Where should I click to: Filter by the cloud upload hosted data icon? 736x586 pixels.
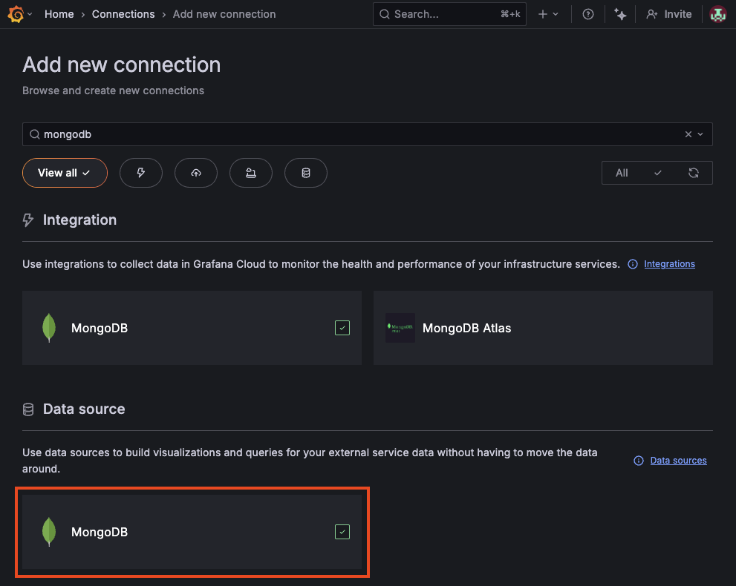(x=195, y=172)
